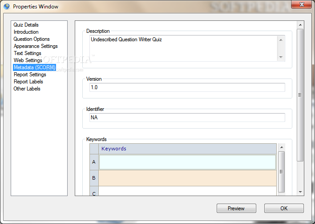Image resolution: width=315 pixels, height=224 pixels.
Task: Open Report Settings page
Action: point(30,75)
